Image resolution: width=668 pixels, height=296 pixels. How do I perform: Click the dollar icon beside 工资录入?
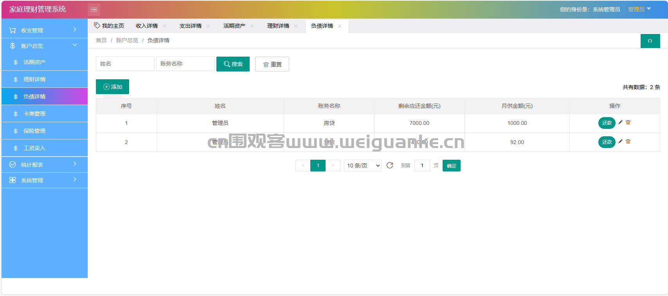tap(16, 148)
